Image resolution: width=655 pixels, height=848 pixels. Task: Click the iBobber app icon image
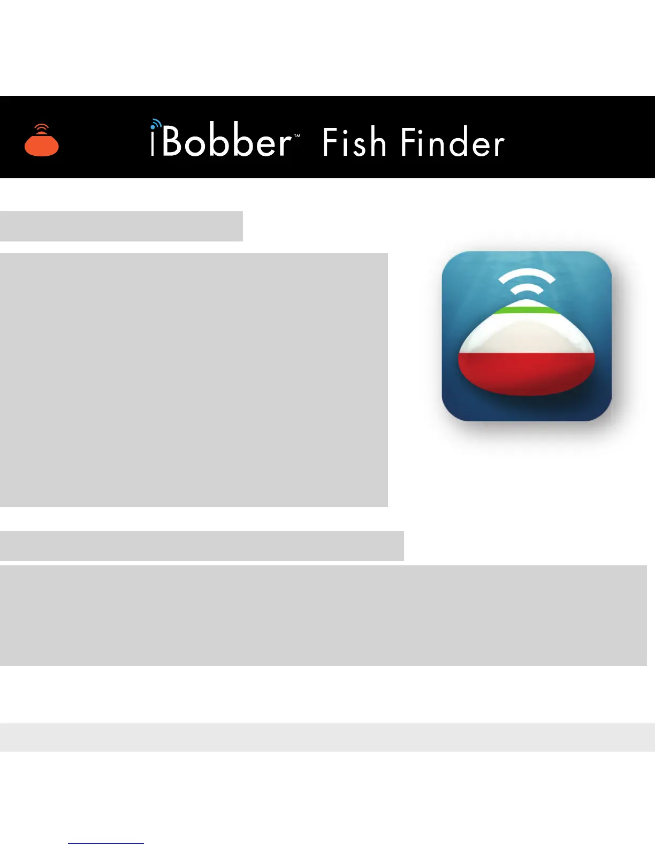[x=527, y=336]
